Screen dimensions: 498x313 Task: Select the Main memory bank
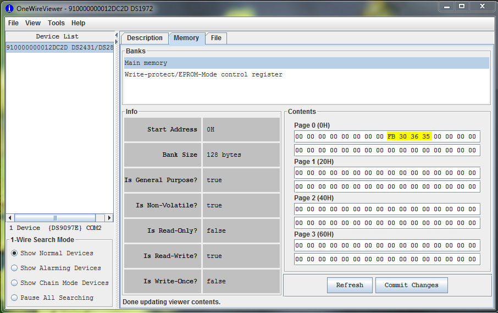tap(307, 63)
